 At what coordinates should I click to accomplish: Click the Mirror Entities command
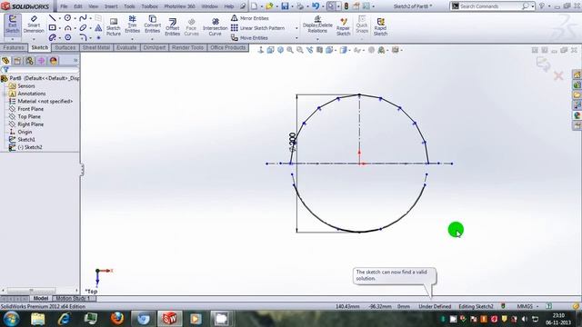249,18
